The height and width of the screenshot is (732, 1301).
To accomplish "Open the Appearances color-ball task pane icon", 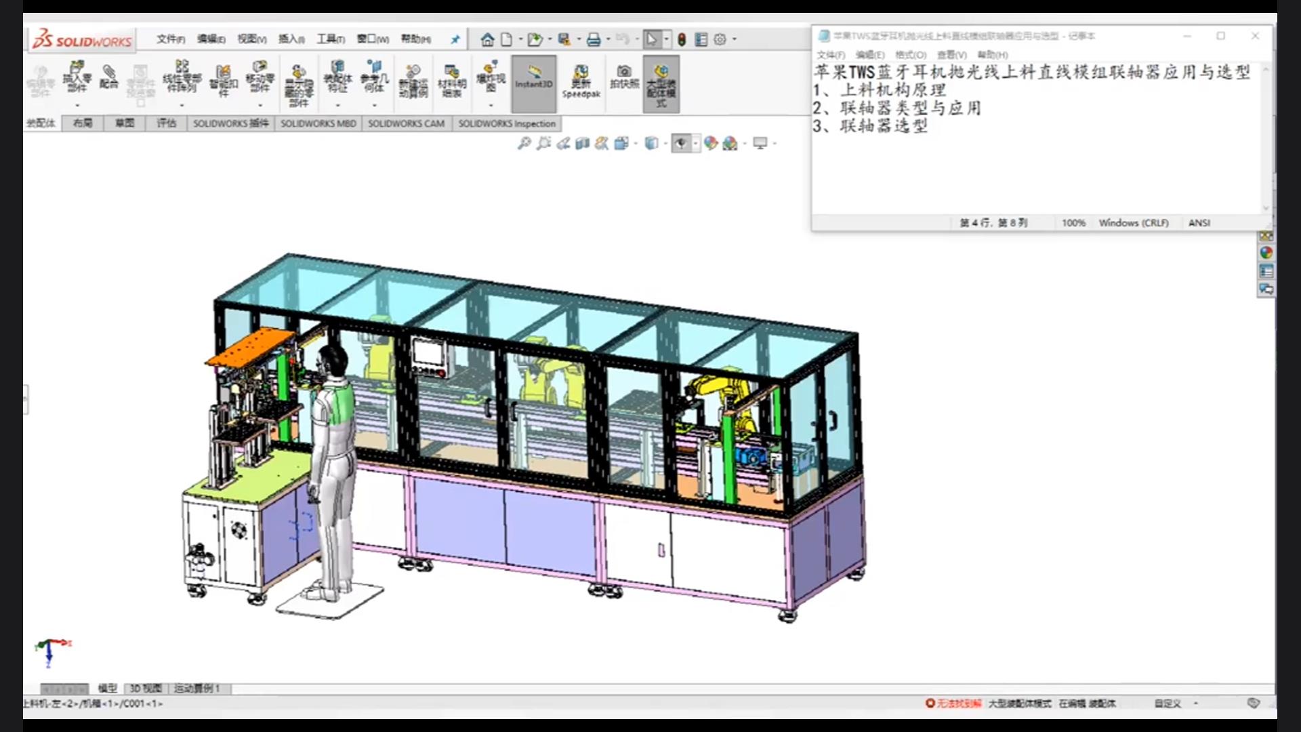I will coord(1266,253).
